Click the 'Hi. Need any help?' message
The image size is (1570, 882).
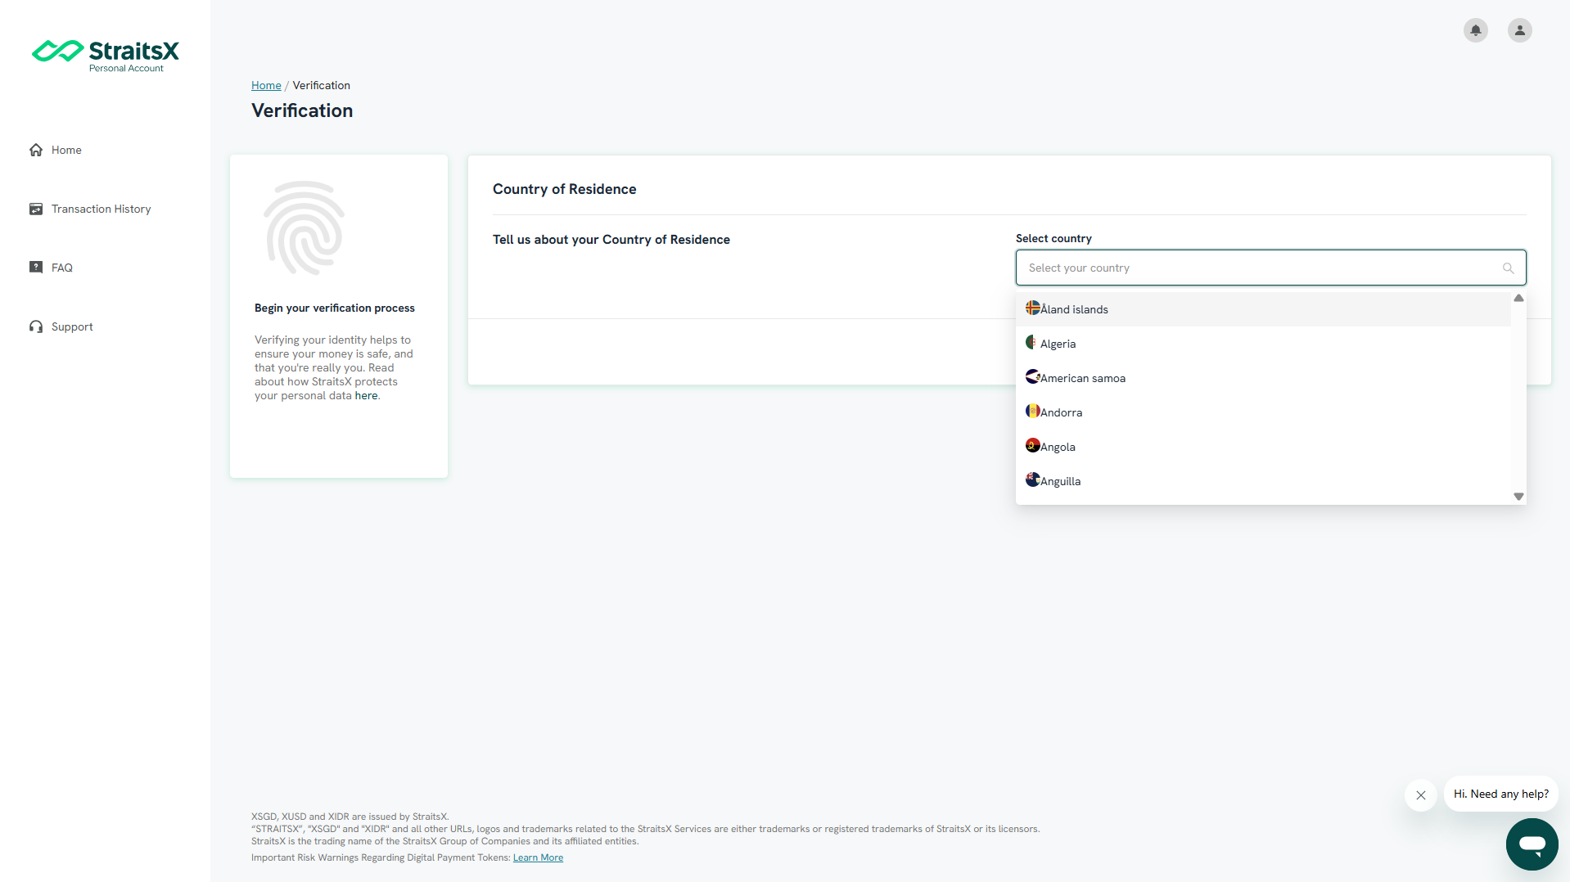1500,794
